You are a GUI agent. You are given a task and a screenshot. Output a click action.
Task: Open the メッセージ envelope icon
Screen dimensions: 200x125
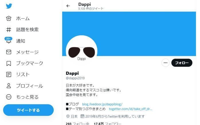[9, 52]
